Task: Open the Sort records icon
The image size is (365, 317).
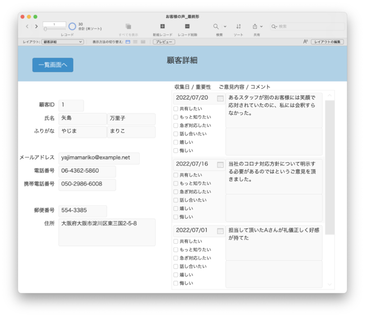Action: [238, 26]
